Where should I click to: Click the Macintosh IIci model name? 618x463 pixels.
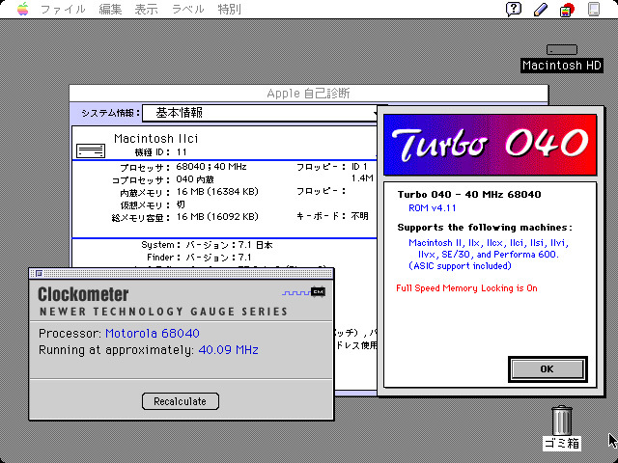(x=156, y=139)
